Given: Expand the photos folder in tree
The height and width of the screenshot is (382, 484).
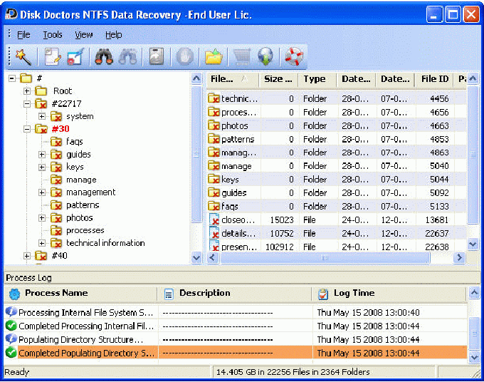Looking at the screenshot, I should pyautogui.click(x=42, y=218).
